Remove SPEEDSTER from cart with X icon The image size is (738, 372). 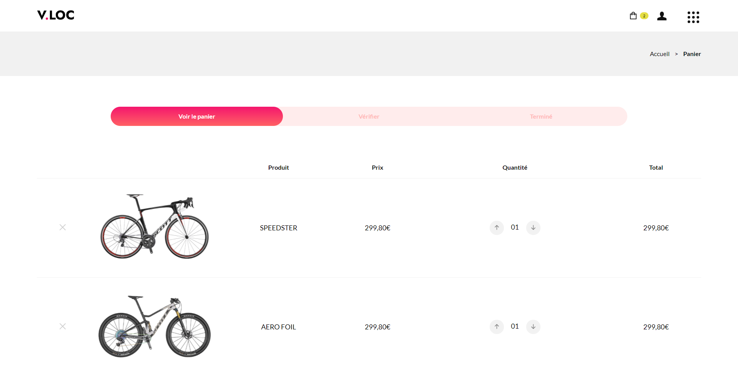(x=63, y=227)
